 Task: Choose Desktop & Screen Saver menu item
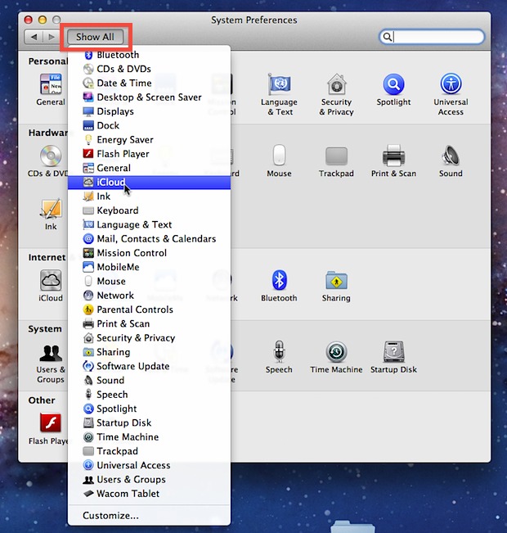[x=150, y=97]
